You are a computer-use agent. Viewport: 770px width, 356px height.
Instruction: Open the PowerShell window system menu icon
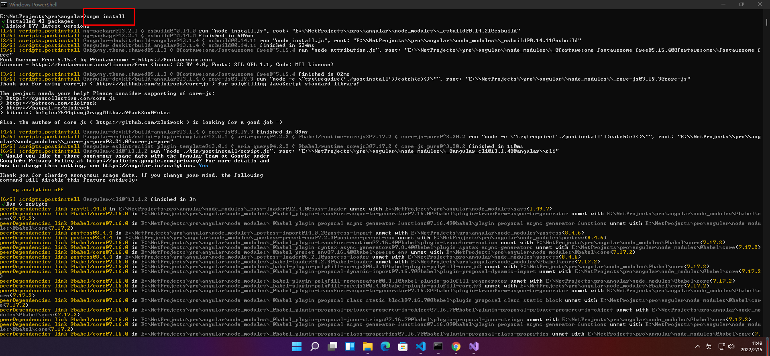tap(4, 4)
